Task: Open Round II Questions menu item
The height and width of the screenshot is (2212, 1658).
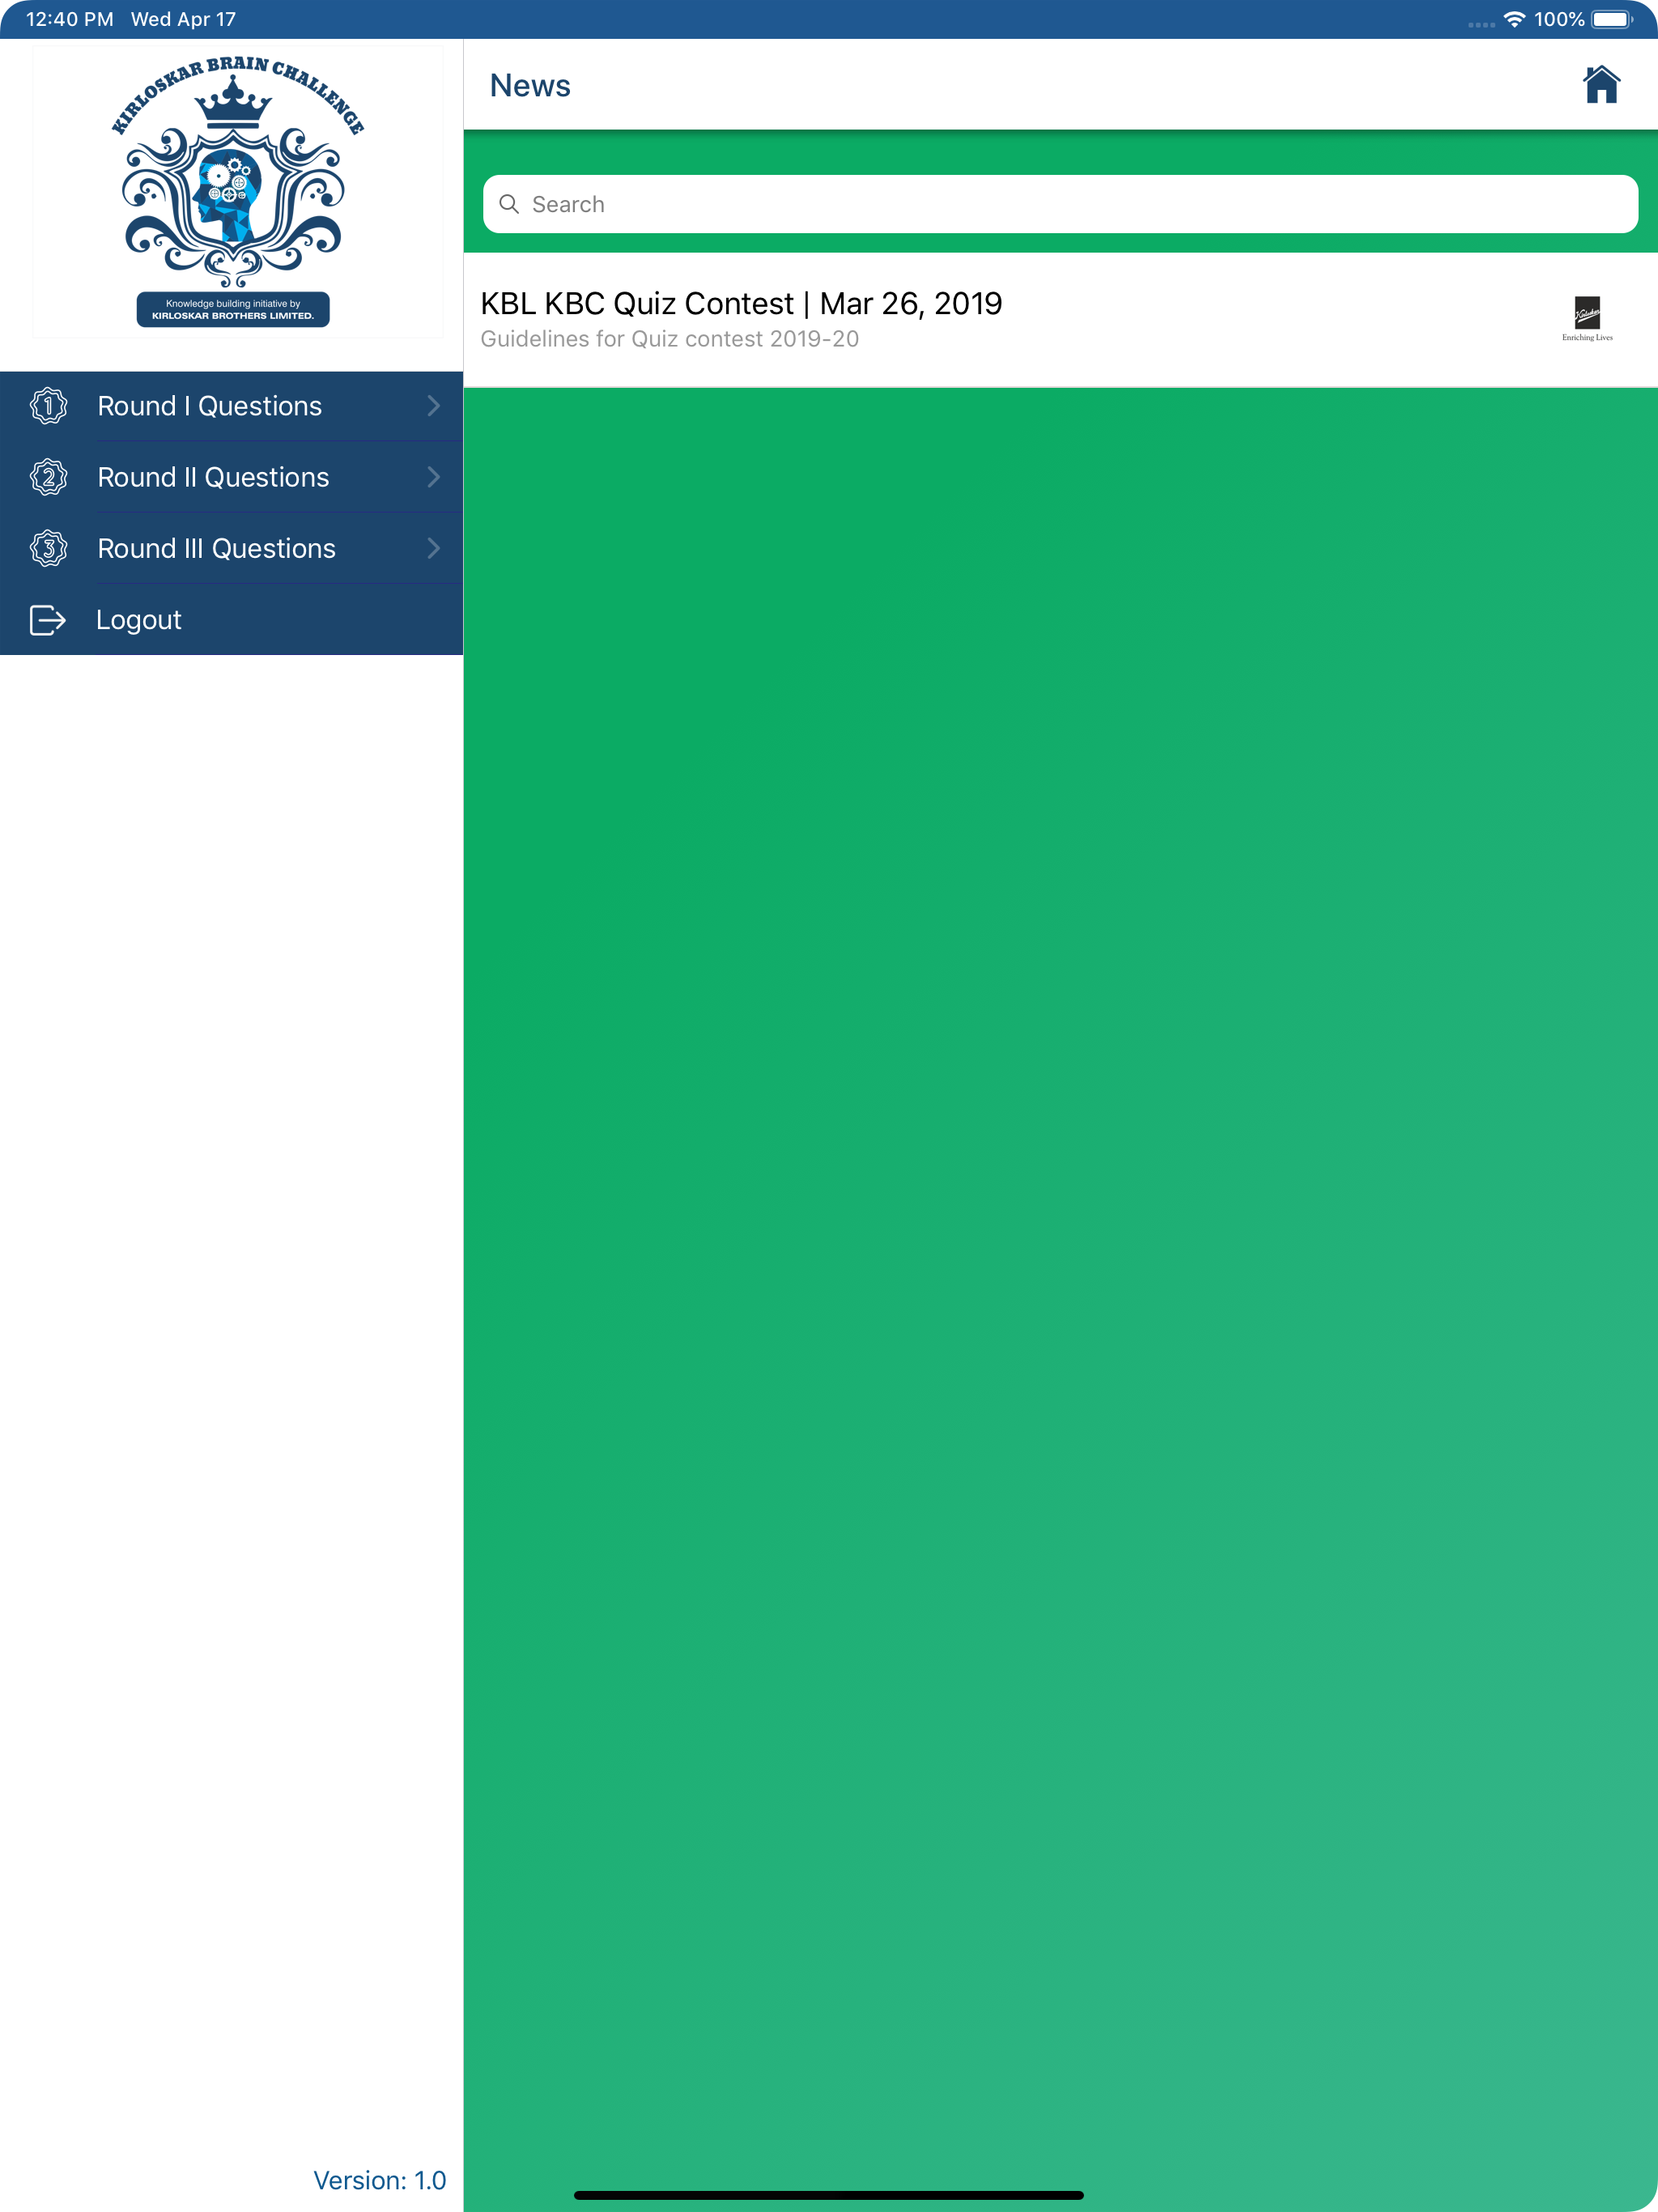Action: (231, 477)
